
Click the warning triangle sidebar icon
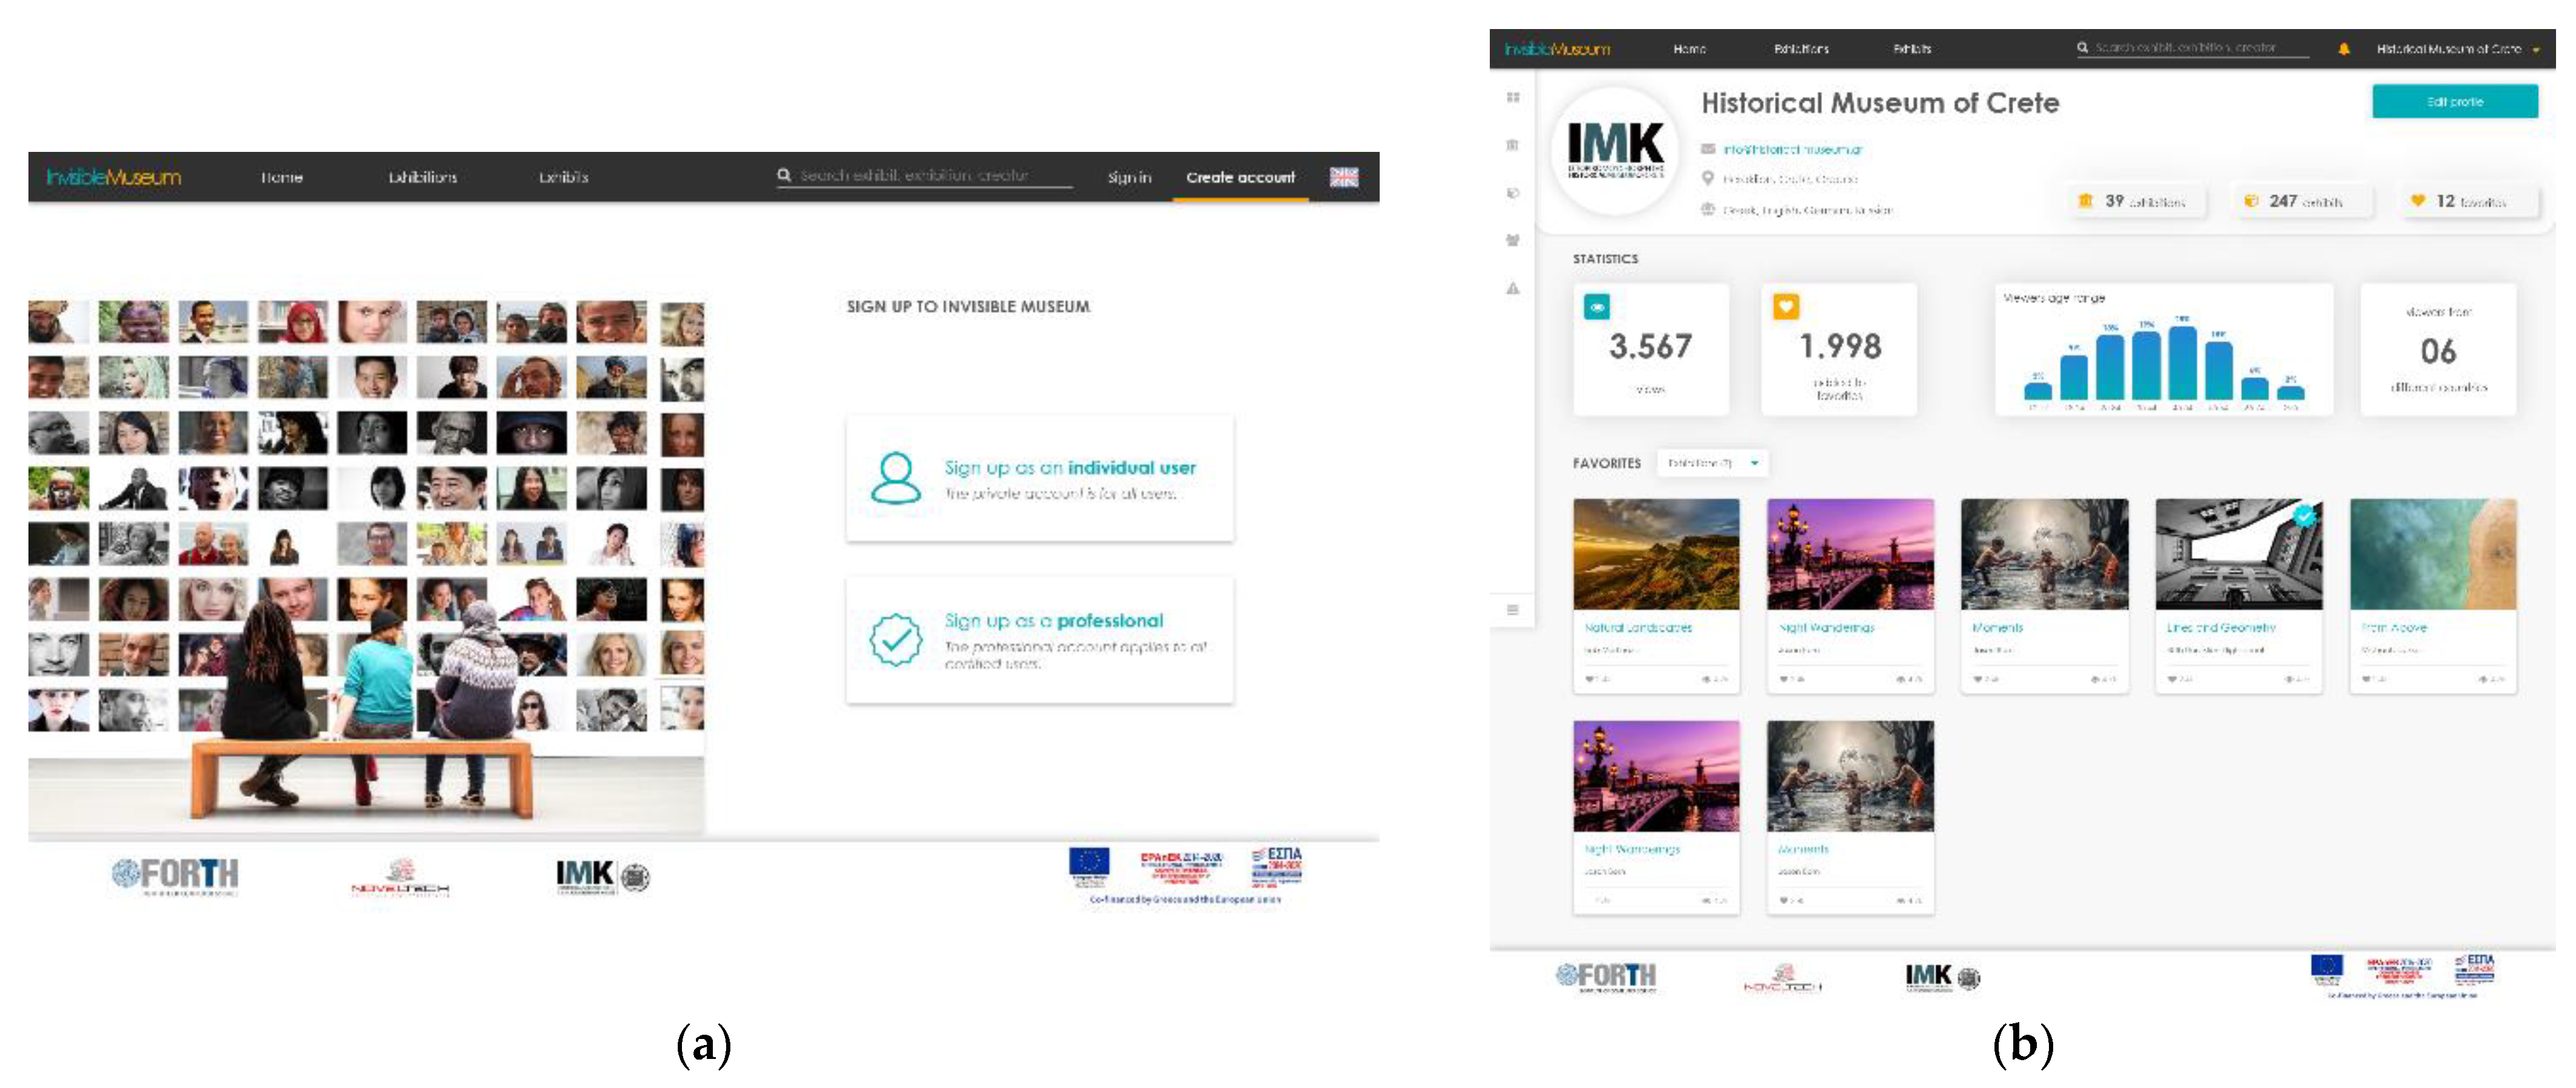click(1513, 288)
